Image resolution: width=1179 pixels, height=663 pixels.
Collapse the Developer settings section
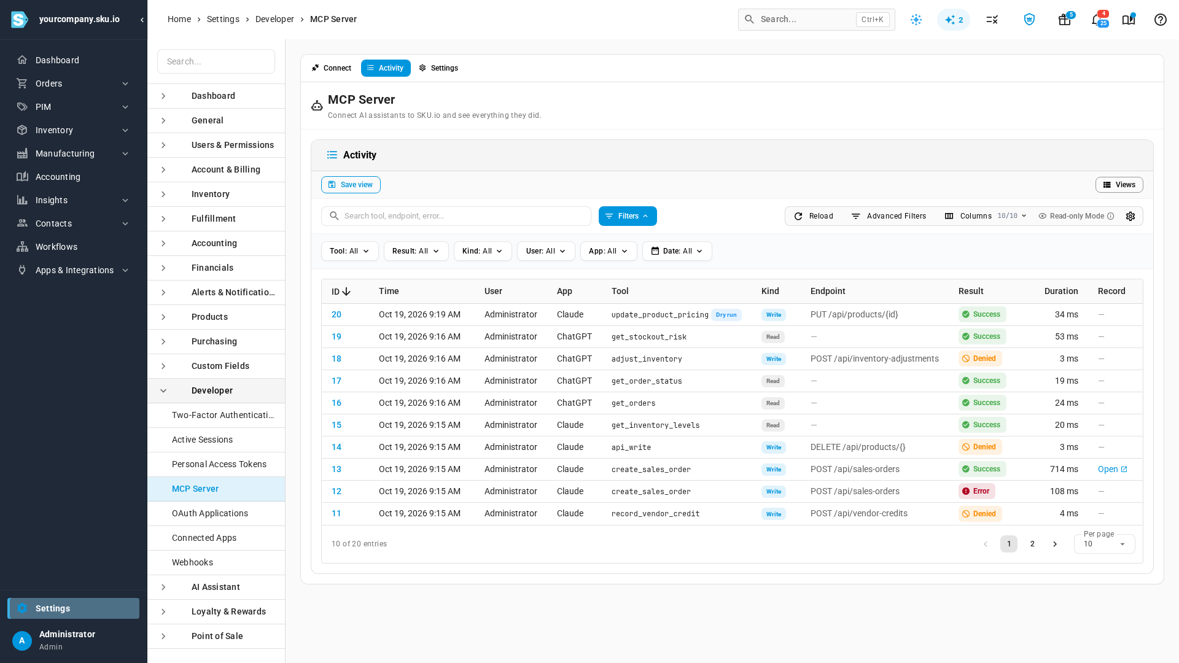point(216,391)
